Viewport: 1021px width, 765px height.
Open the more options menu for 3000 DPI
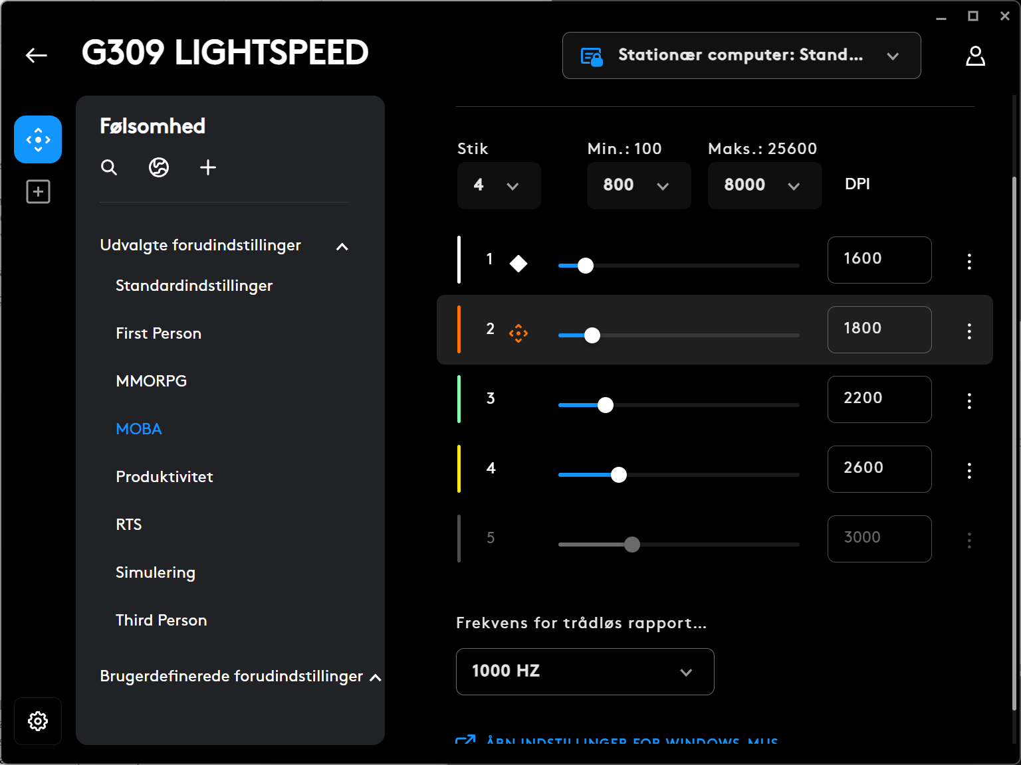[969, 540]
